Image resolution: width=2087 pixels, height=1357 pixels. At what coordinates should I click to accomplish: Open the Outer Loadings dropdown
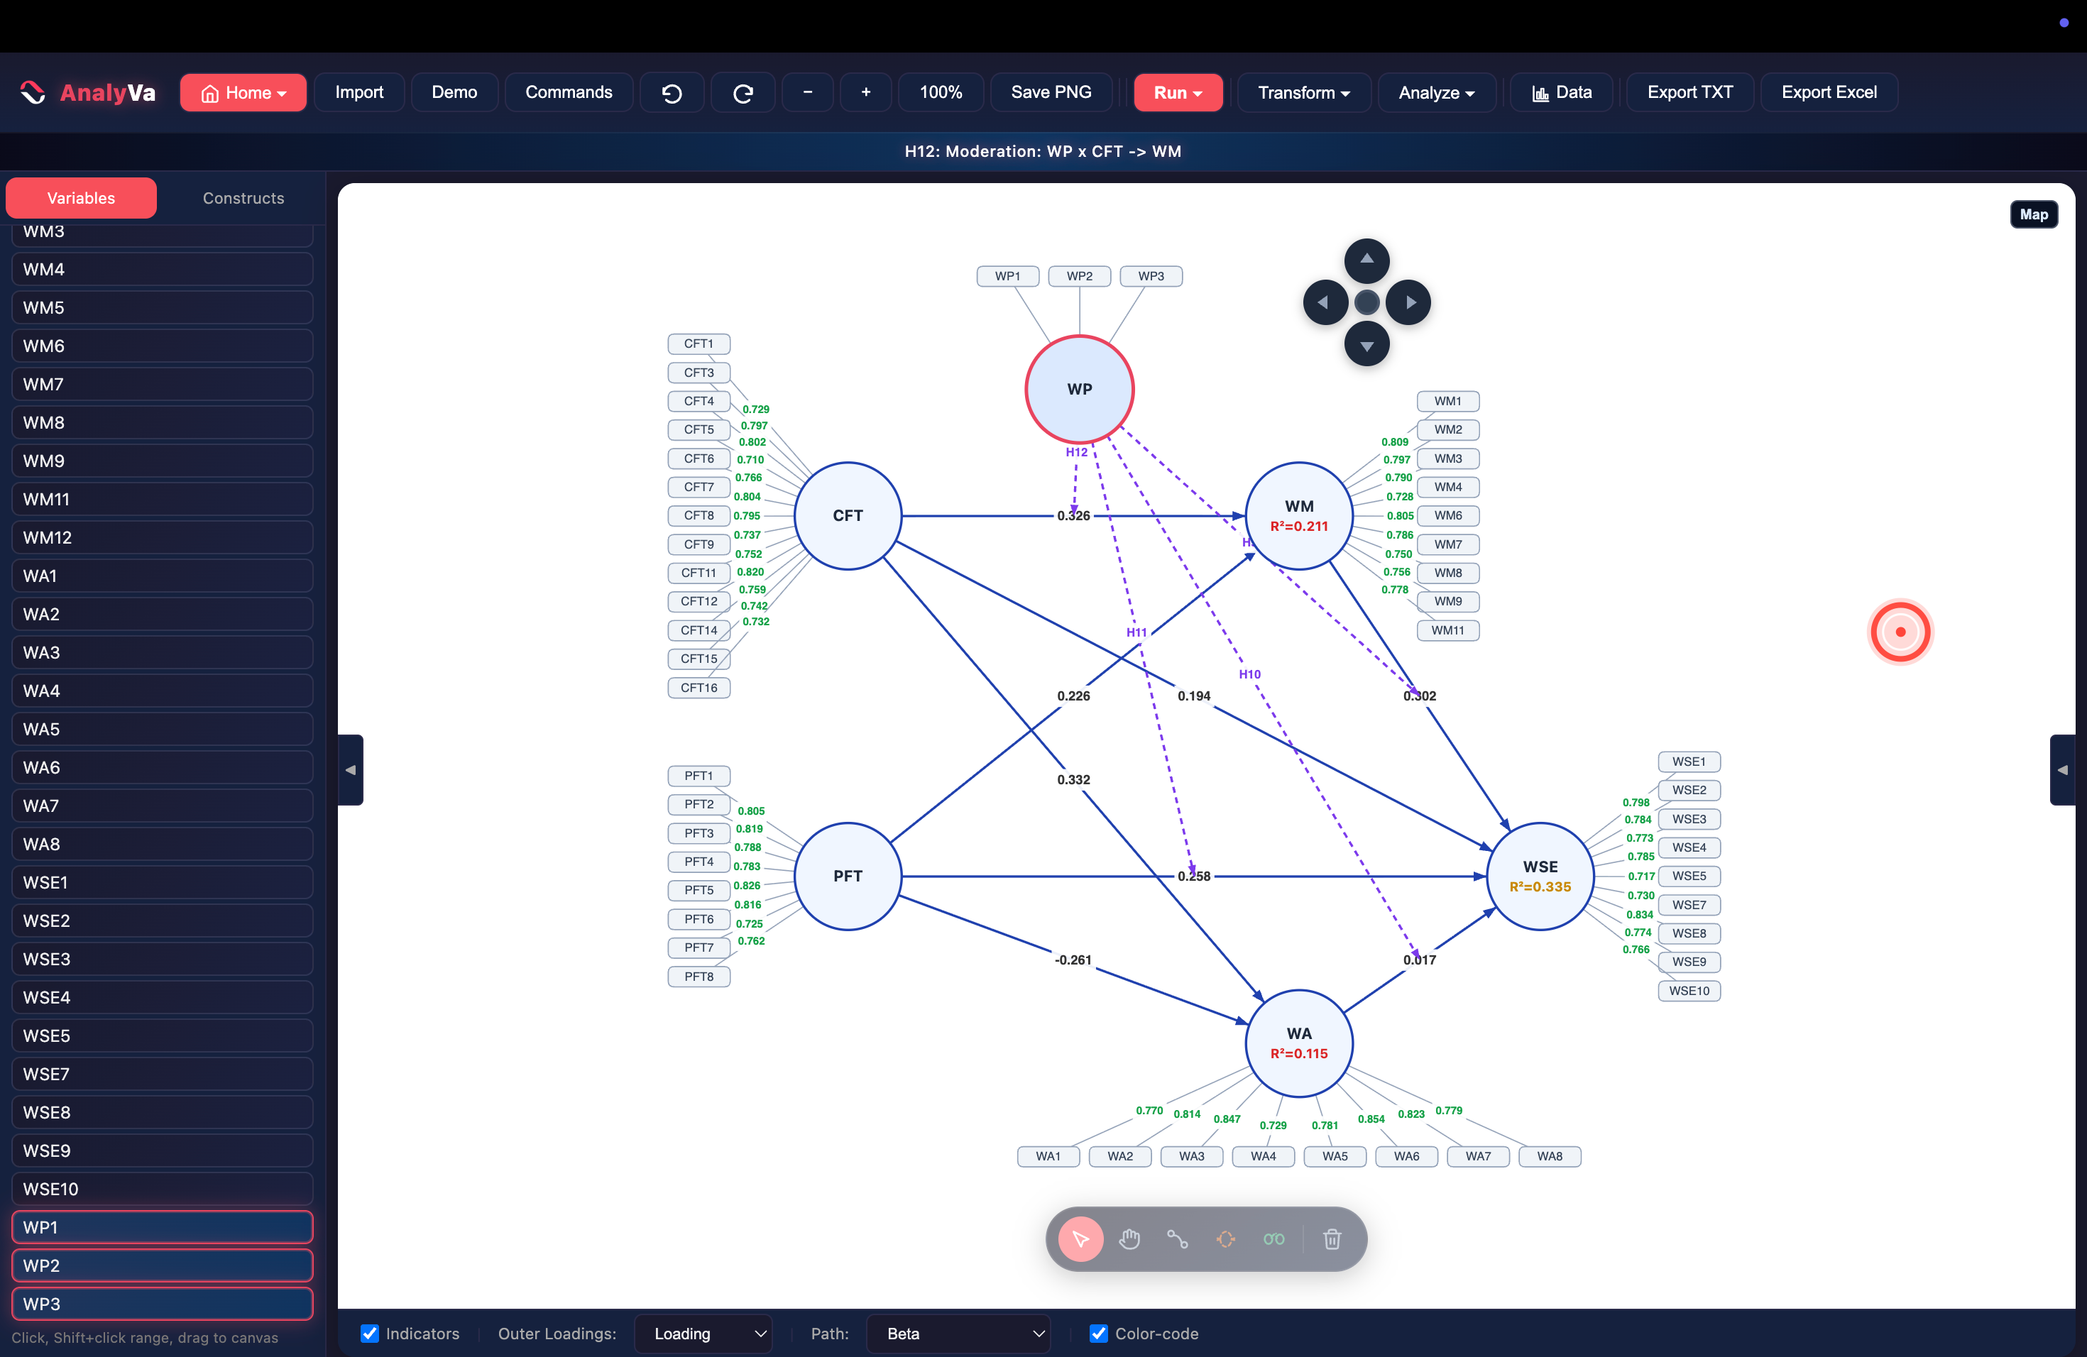point(703,1334)
